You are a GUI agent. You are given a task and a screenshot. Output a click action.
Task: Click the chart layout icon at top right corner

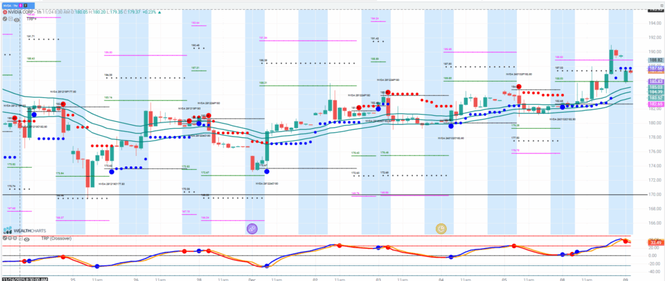(662, 5)
